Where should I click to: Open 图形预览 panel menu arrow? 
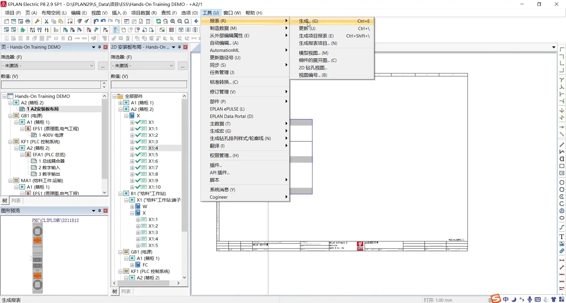(93, 211)
